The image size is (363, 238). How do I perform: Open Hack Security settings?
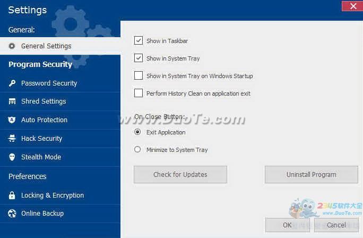coord(60,138)
